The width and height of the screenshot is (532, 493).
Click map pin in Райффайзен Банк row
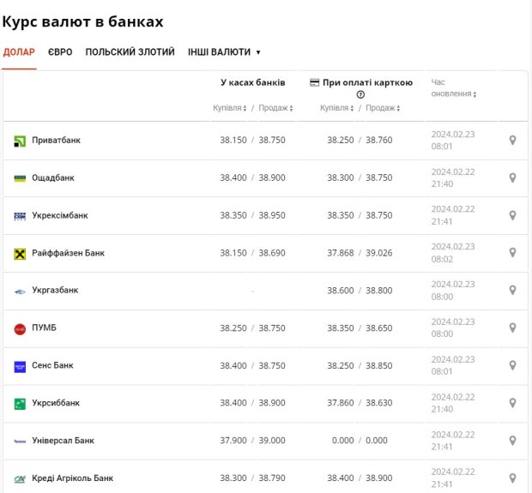512,253
